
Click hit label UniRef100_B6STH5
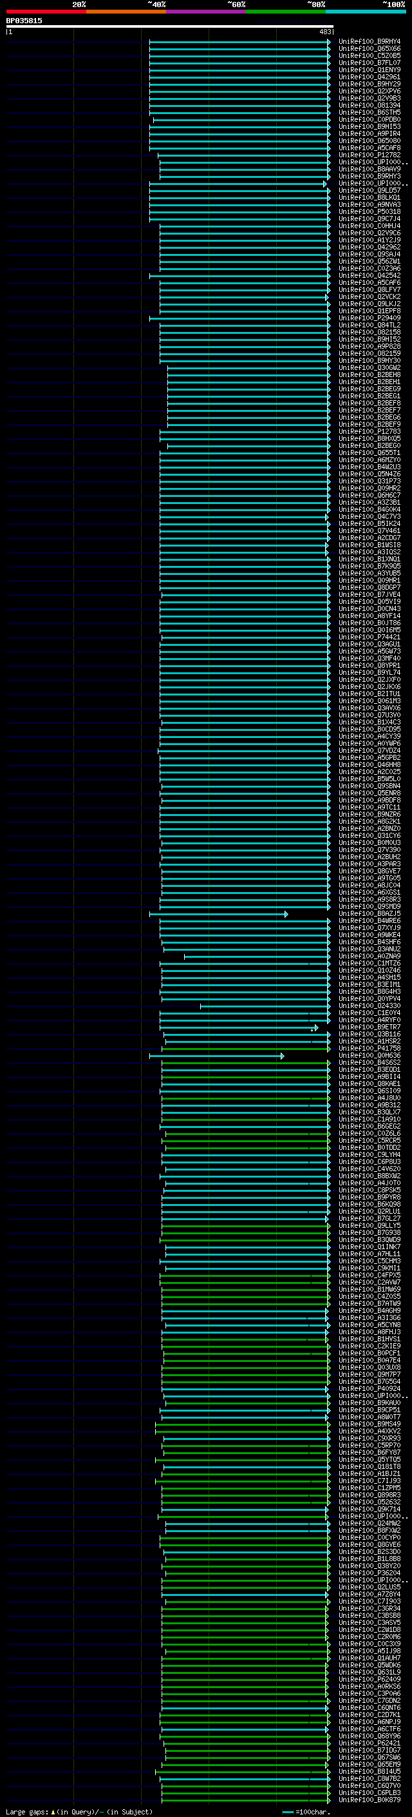coord(370,113)
